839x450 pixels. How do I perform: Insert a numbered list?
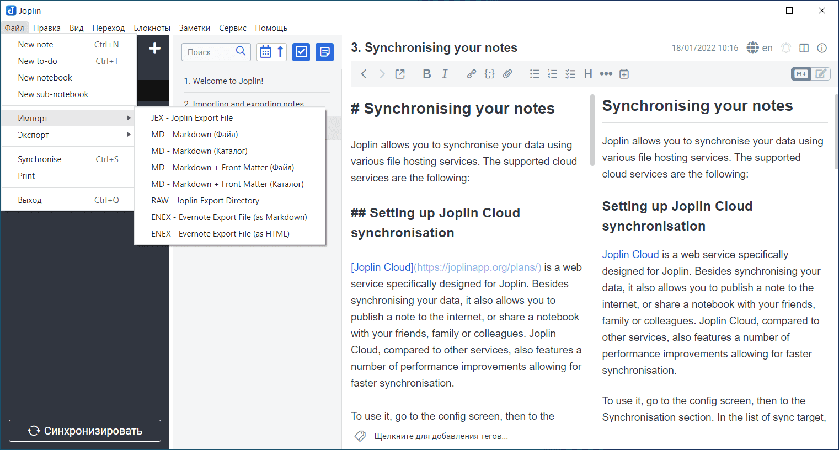pyautogui.click(x=552, y=74)
